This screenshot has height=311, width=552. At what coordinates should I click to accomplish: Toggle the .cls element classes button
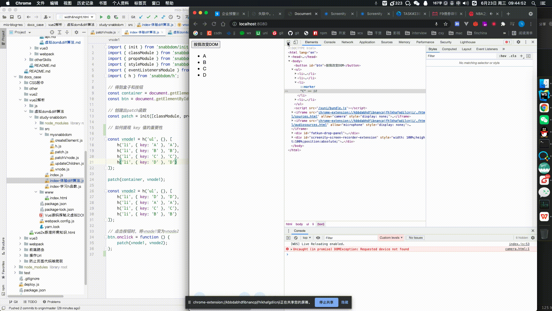tap(513, 56)
